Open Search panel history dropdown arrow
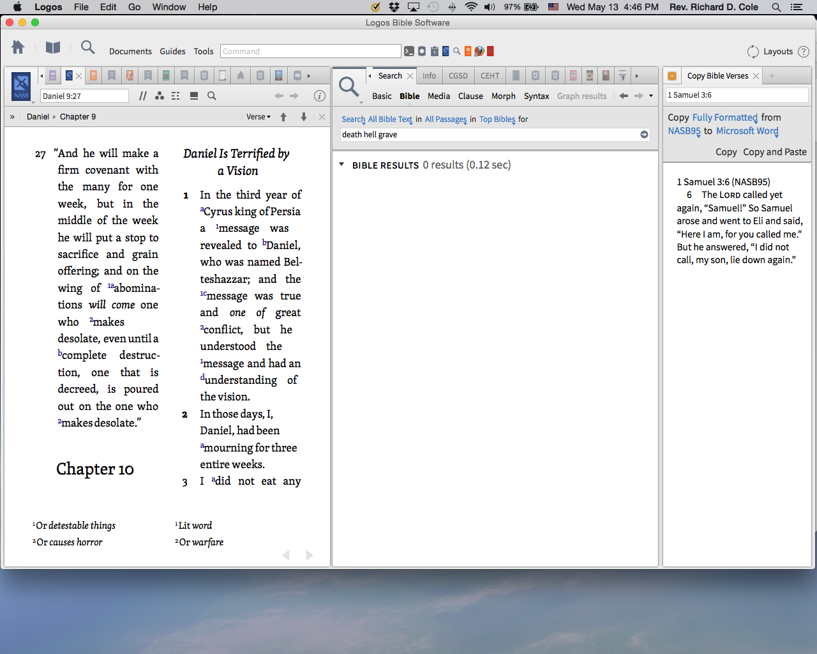Viewport: 817px width, 654px height. (x=651, y=96)
